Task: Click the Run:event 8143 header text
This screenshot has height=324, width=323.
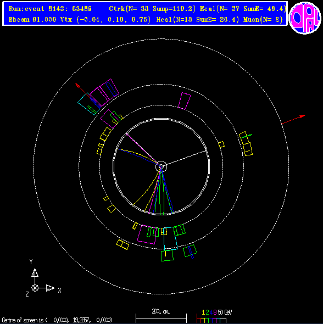Action: tap(50, 9)
